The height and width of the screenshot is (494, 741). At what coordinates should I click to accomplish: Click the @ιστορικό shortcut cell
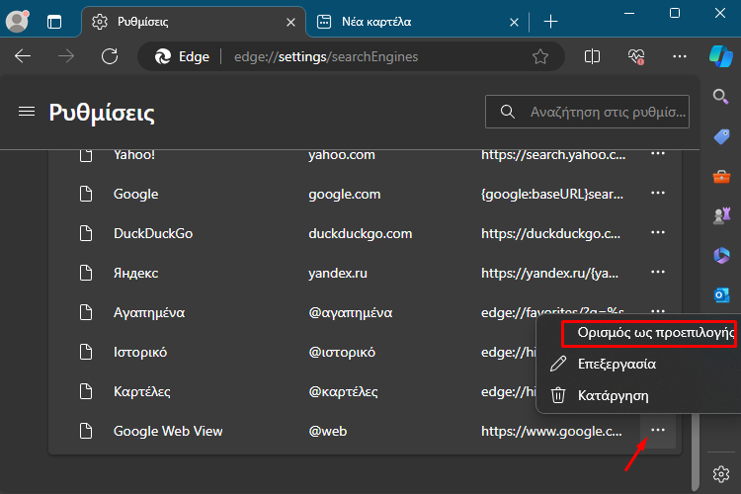(x=342, y=352)
